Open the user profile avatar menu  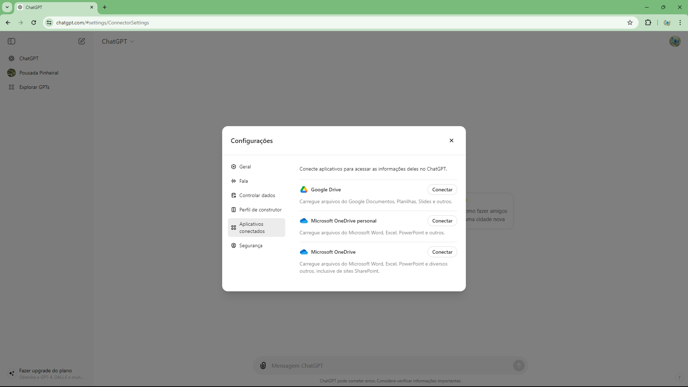(x=675, y=41)
